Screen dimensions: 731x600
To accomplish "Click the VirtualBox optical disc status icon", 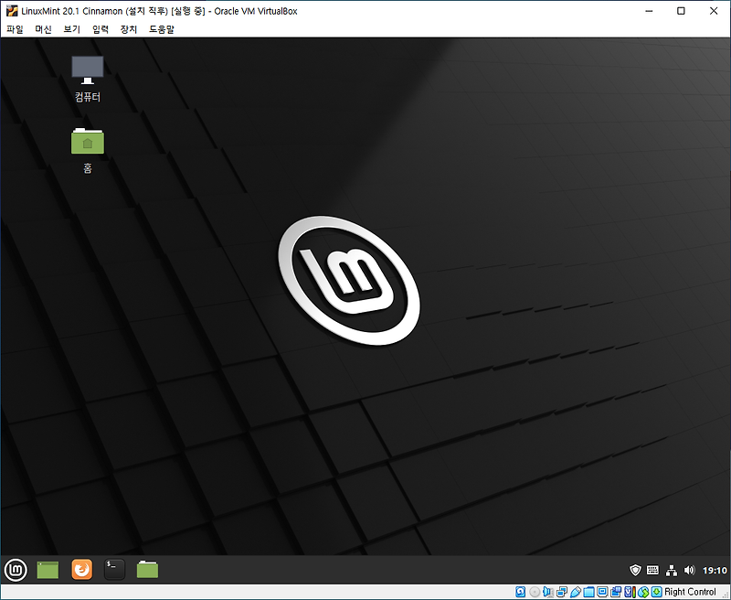I will [x=535, y=592].
